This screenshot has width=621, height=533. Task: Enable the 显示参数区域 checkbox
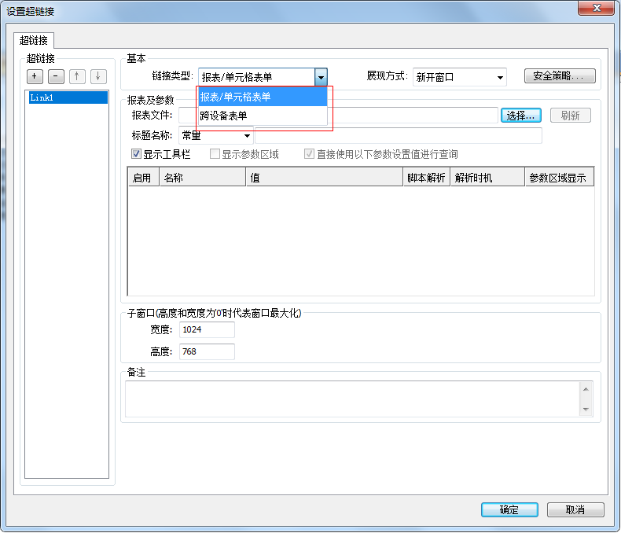(215, 154)
